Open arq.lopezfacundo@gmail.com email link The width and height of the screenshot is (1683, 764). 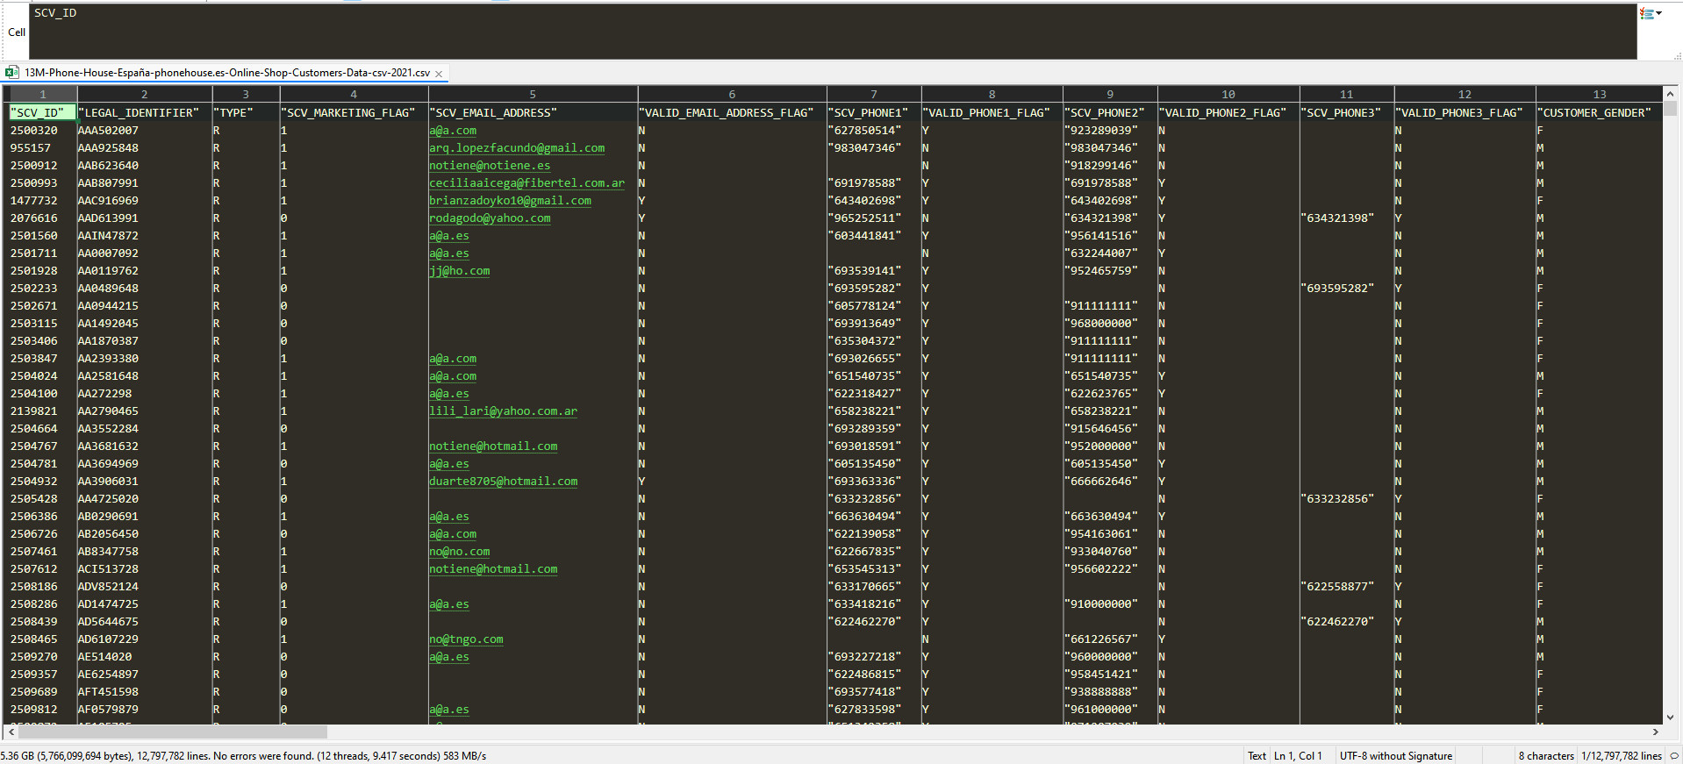pyautogui.click(x=517, y=148)
